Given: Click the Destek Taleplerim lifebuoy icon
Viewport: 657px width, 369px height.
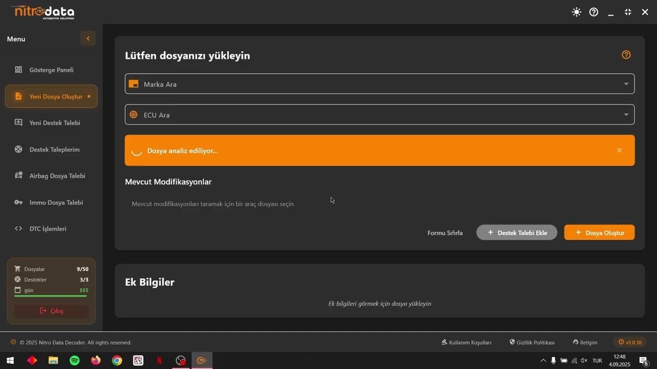Looking at the screenshot, I should 18,149.
